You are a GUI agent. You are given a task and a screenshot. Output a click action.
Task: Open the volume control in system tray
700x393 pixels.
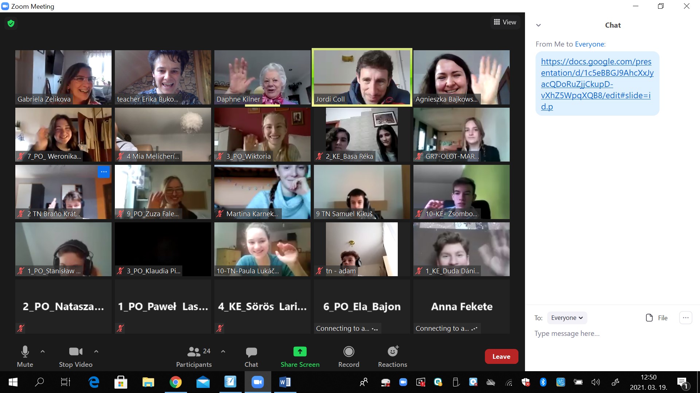click(x=595, y=382)
